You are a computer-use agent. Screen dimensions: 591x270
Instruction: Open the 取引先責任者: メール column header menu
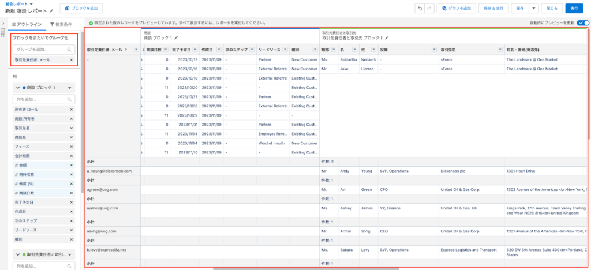(x=136, y=50)
